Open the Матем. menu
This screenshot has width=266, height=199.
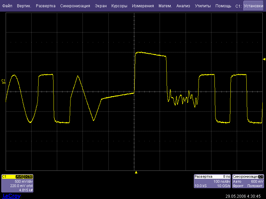click(x=165, y=6)
